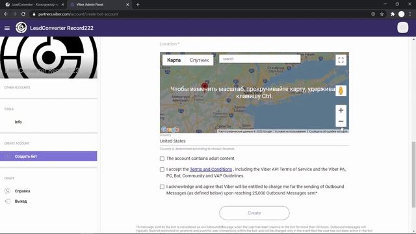Zoom out the map with minus button
416x234 pixels.
(341, 122)
